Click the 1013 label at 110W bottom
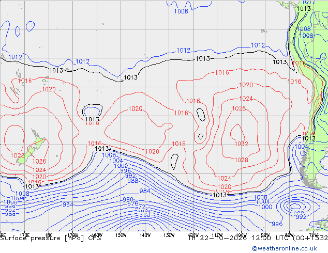Image resolution: width=328 pixels, height=253 pixels. [x=219, y=195]
